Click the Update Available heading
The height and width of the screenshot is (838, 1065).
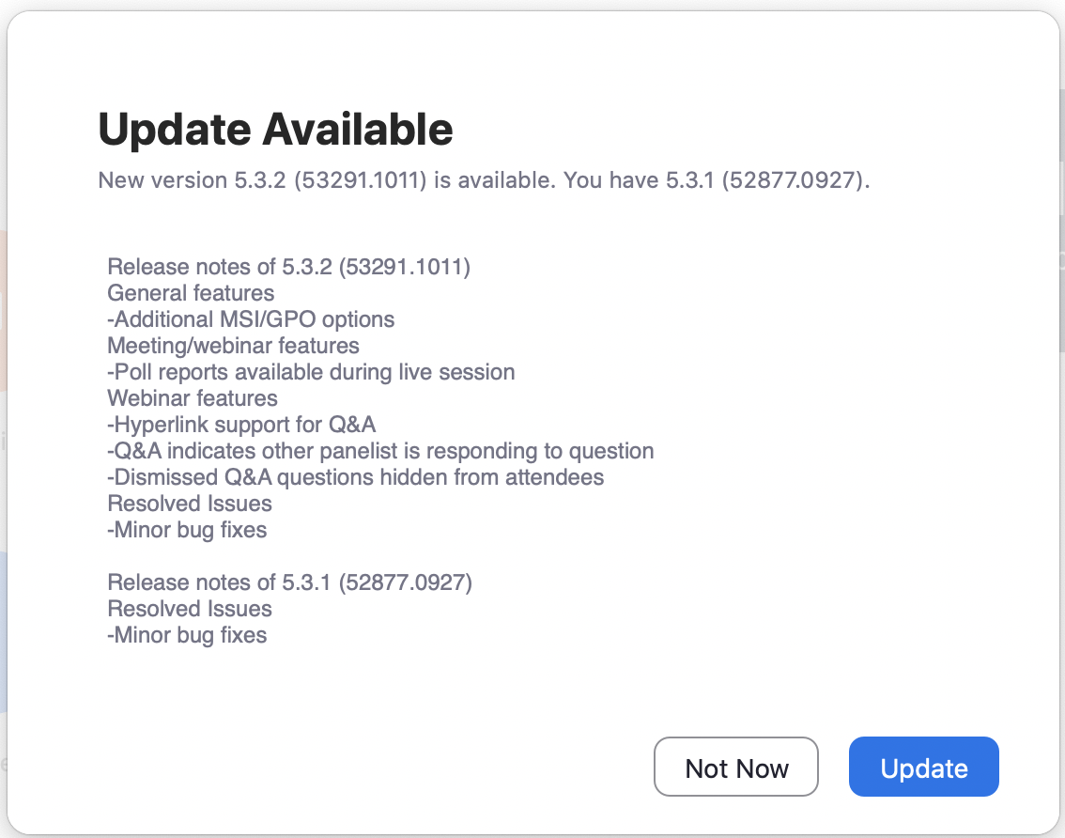coord(275,130)
